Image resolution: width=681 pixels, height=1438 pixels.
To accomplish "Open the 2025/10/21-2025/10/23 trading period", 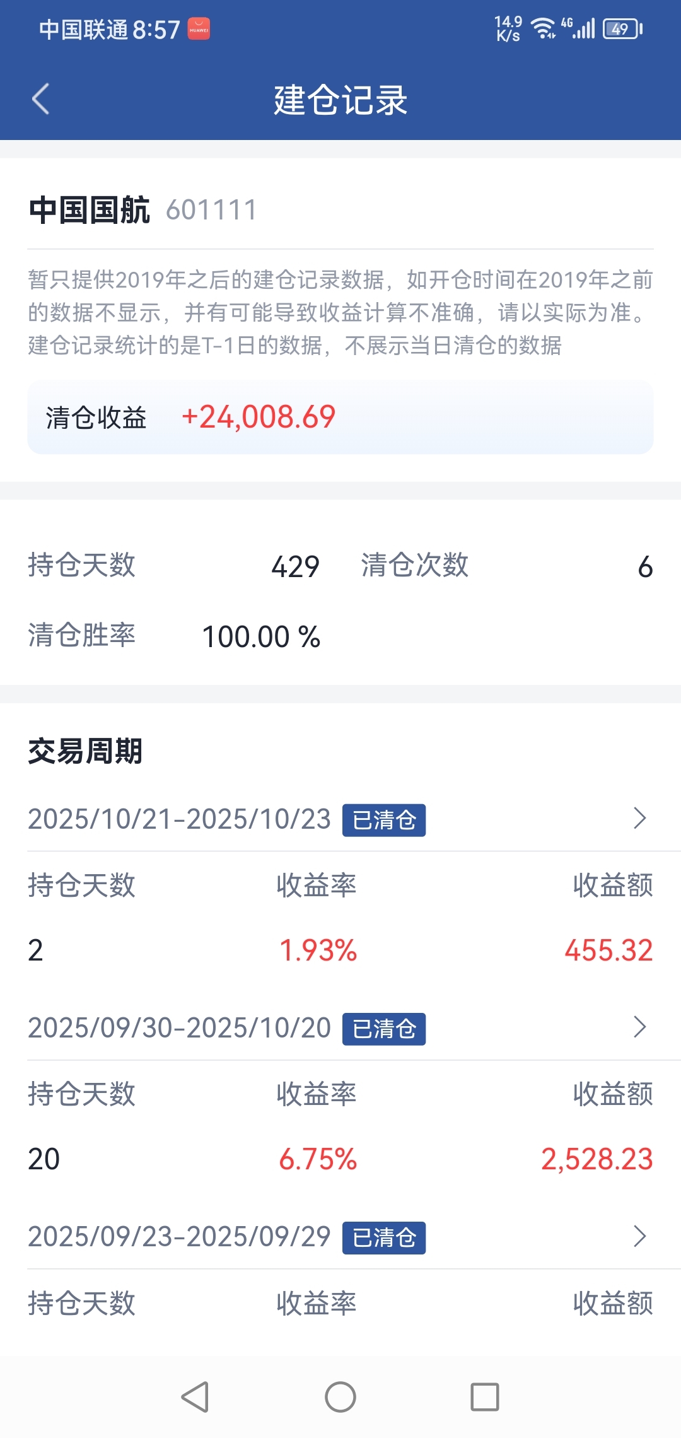I will click(x=340, y=819).
